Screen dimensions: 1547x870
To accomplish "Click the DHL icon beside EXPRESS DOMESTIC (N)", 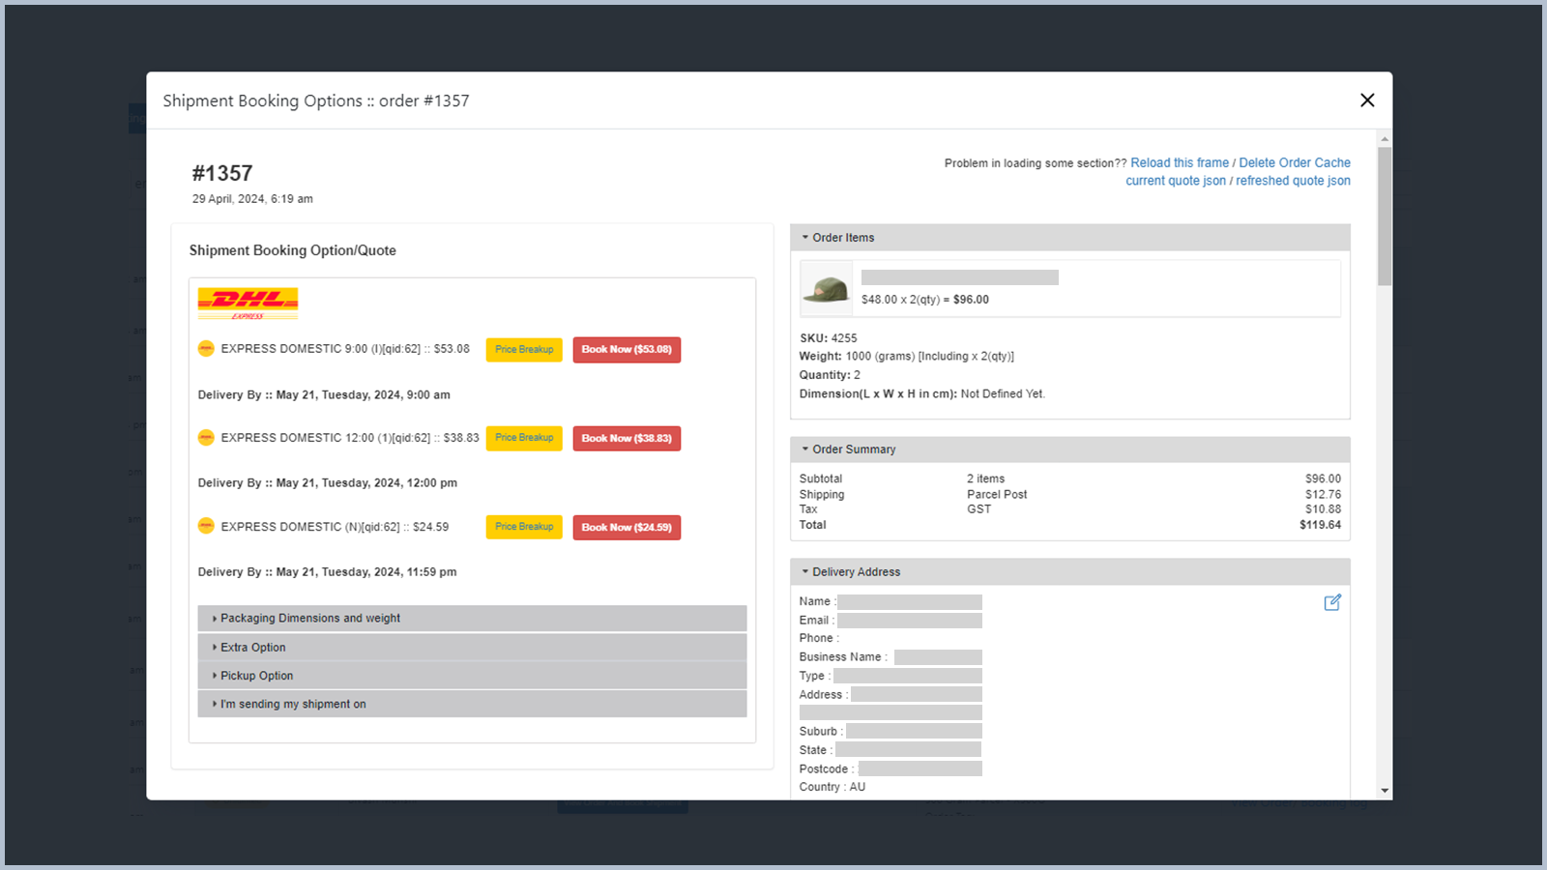I will [206, 526].
